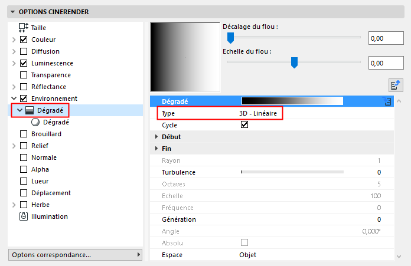
Task: Click the Dégradé gradient layer icon
Action: pyautogui.click(x=30, y=110)
